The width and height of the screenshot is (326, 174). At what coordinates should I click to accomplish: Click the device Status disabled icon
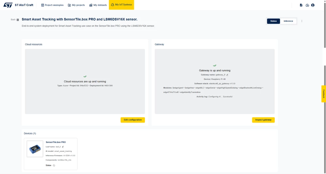pos(54,166)
